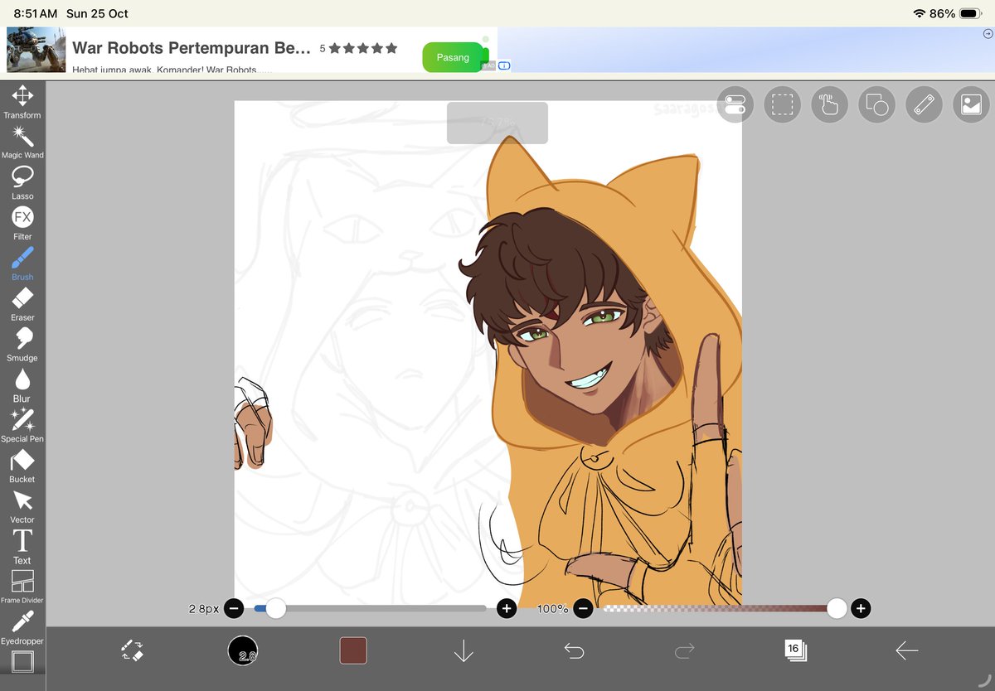Undo the last stroke
Image resolution: width=995 pixels, height=691 pixels.
pyautogui.click(x=574, y=651)
